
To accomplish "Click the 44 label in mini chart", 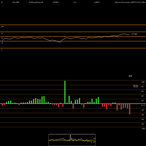I will 94,138.
